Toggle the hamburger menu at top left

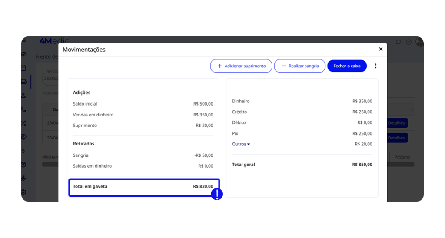[24, 41]
